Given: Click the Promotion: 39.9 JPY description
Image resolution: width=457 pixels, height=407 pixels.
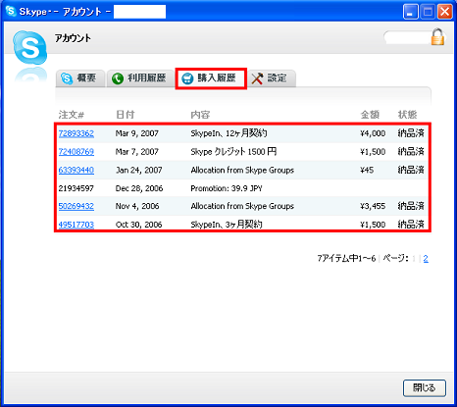Looking at the screenshot, I should [227, 188].
